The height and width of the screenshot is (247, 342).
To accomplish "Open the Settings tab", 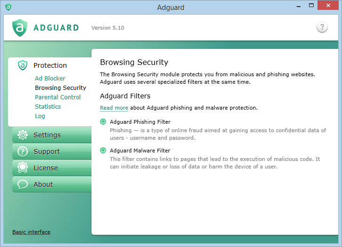I will [x=52, y=135].
